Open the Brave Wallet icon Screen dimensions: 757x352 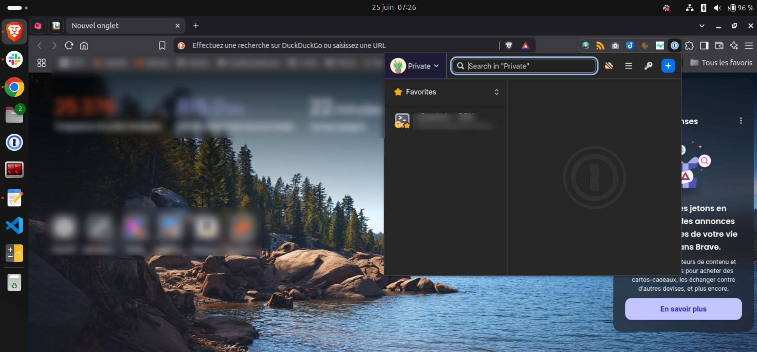click(719, 45)
